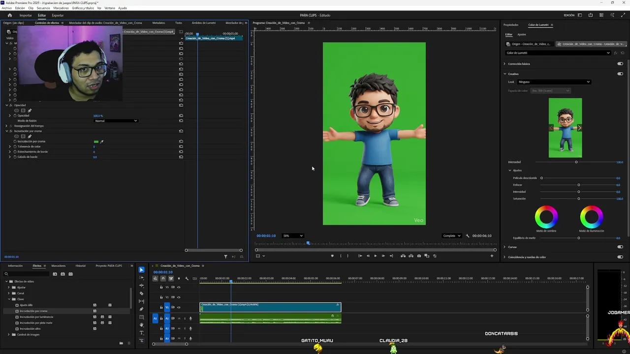The width and height of the screenshot is (630, 354).
Task: Expand the Curvas section
Action: [x=504, y=247]
